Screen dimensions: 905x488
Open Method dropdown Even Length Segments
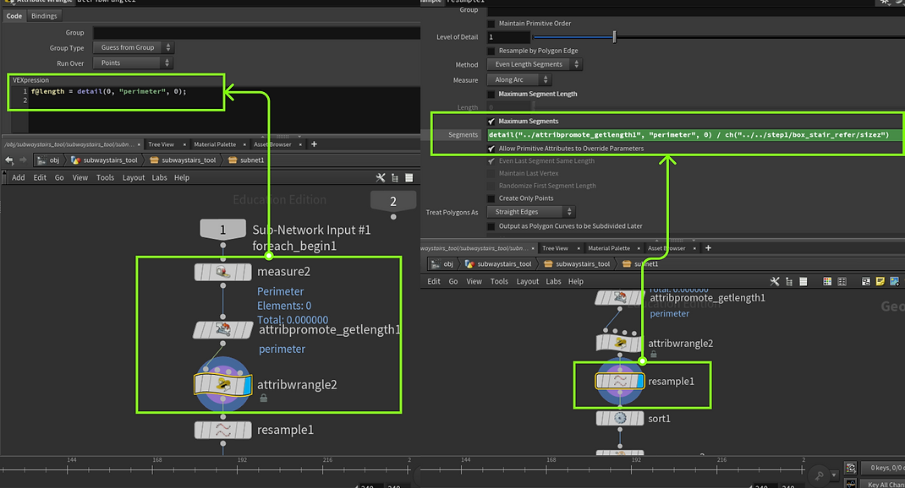coord(535,64)
